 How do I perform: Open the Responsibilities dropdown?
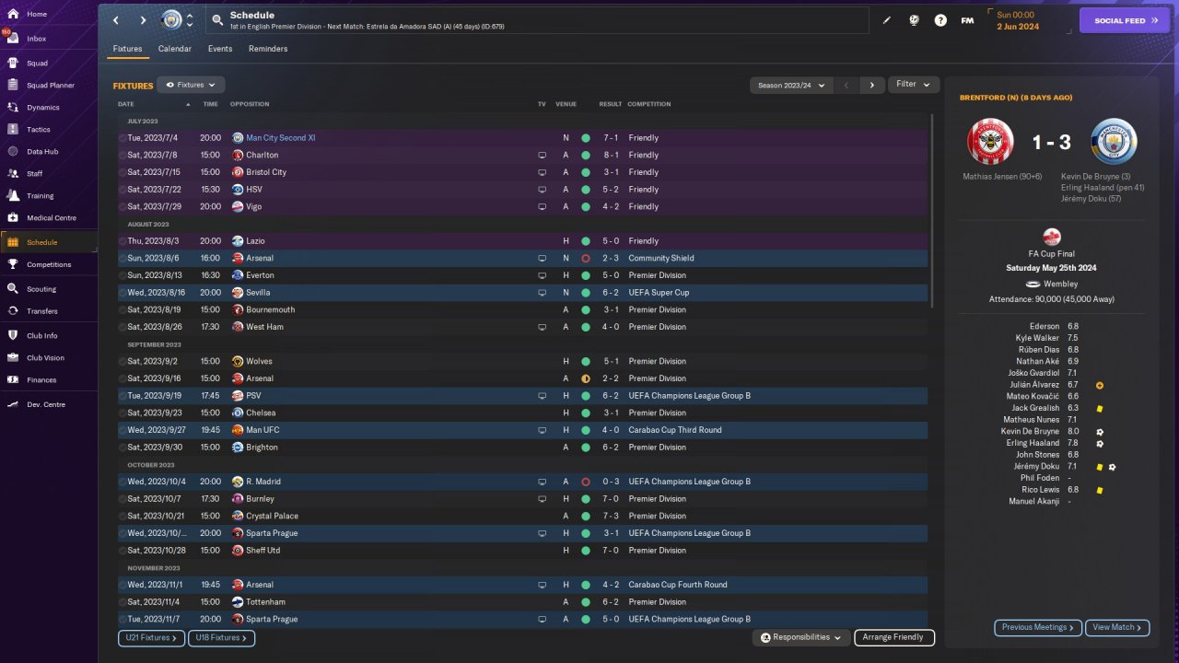pyautogui.click(x=800, y=637)
